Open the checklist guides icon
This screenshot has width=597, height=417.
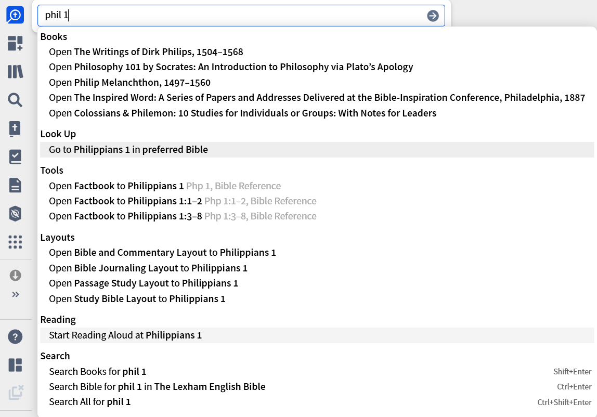[15, 157]
